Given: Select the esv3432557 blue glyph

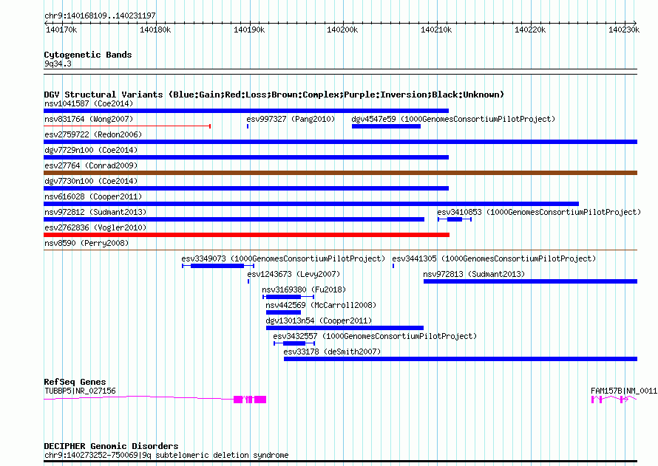Looking at the screenshot, I should 294,343.
